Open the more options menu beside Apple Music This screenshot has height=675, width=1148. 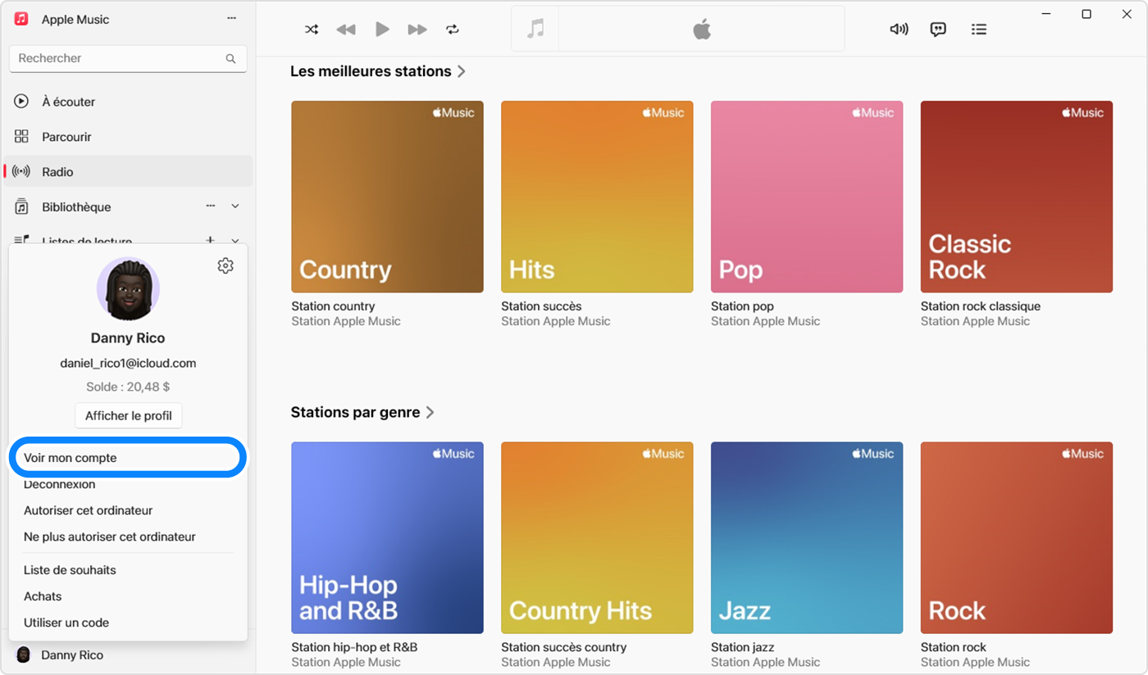click(x=232, y=18)
